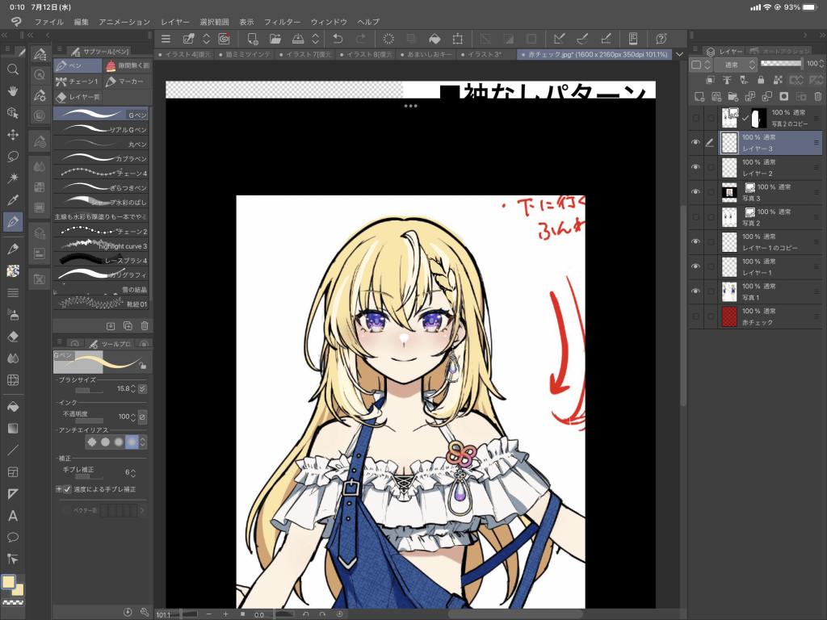Choose the 丸ペン brush

(101, 144)
